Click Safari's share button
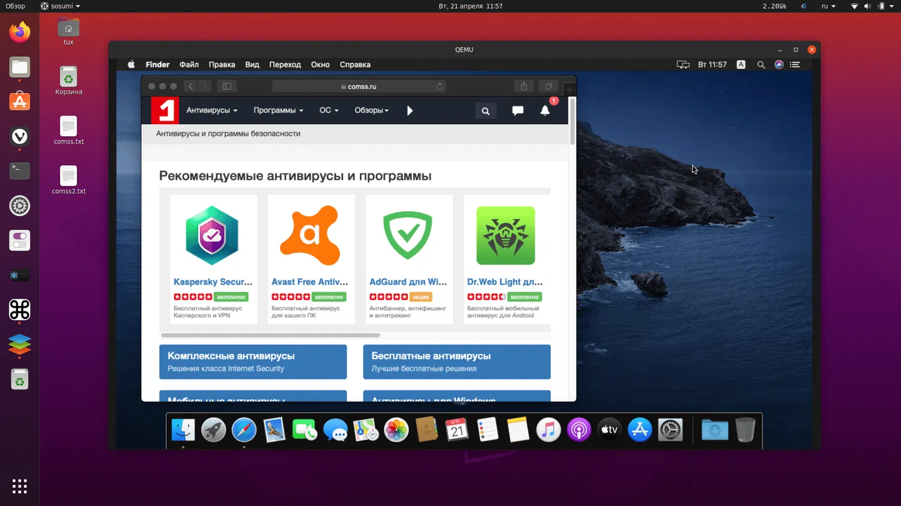901x506 pixels. click(x=524, y=86)
